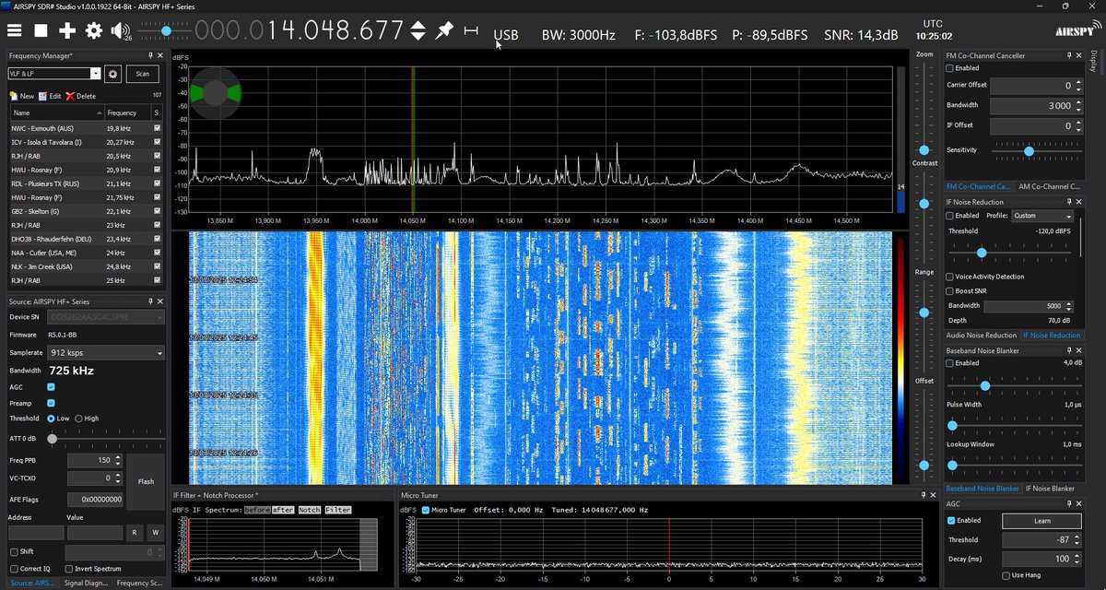Image resolution: width=1106 pixels, height=590 pixels.
Task: Click the Edit entry icon in Frequency Manager
Action: tap(42, 96)
